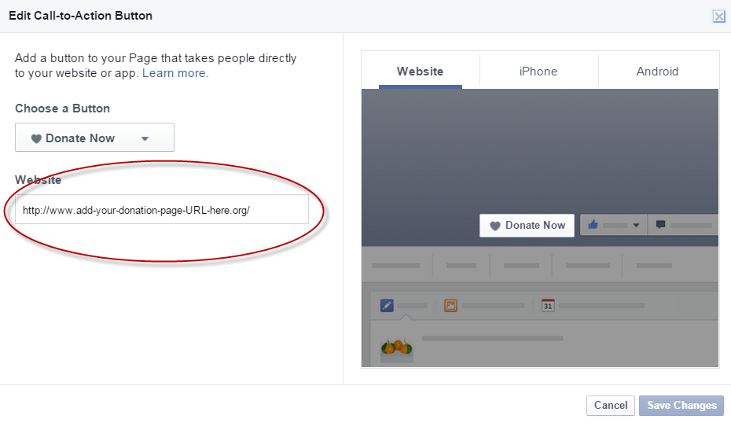Viewport: 731px width, 423px height.
Task: Click the 'Choose a Button' label
Action: tap(62, 109)
